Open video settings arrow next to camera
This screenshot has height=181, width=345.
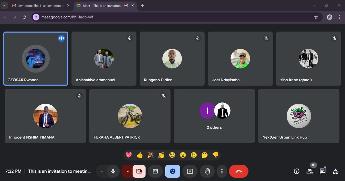[x=128, y=171]
